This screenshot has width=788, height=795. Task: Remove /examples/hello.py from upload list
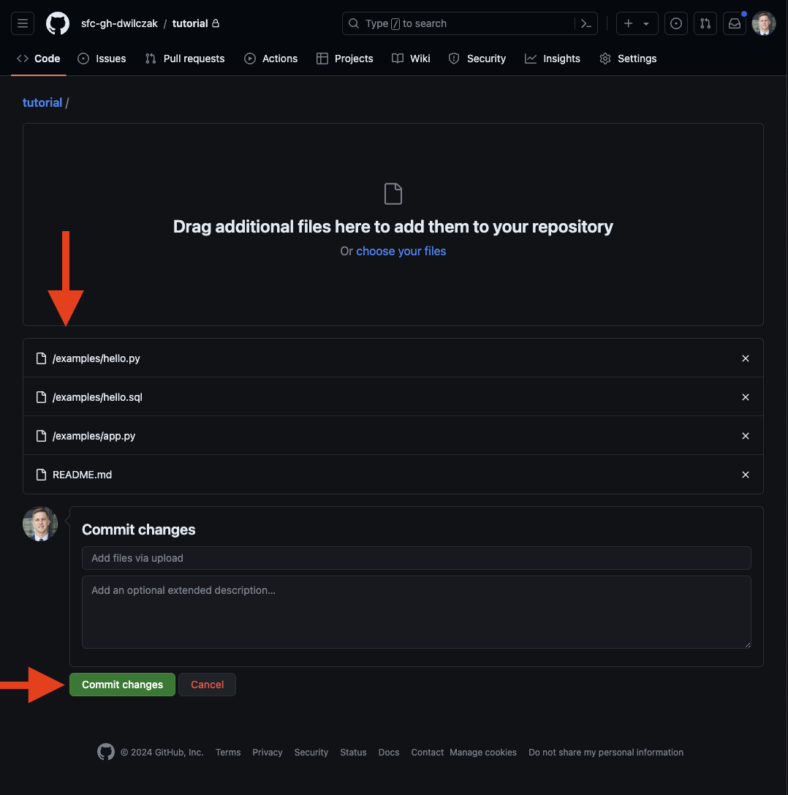[746, 358]
